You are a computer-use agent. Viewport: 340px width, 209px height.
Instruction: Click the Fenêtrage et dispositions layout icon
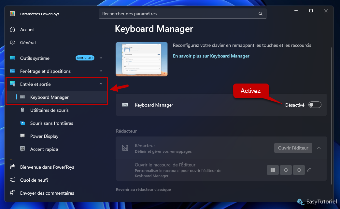pyautogui.click(x=12, y=71)
